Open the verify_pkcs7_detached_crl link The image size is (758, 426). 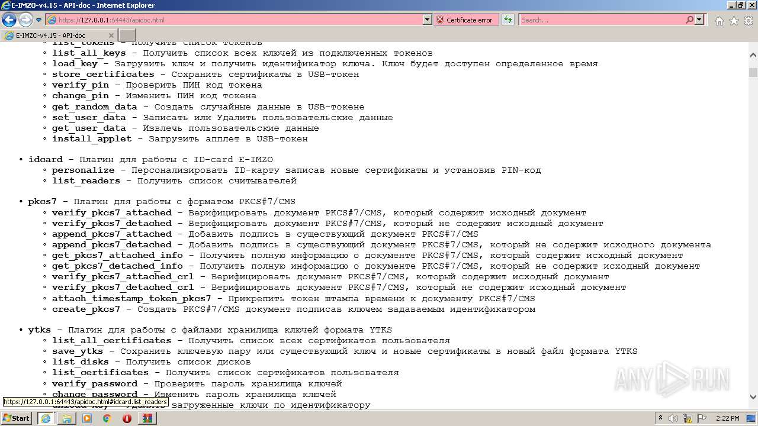coord(123,288)
